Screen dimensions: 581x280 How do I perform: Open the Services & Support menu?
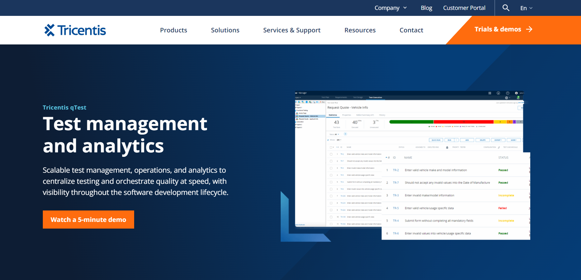292,30
